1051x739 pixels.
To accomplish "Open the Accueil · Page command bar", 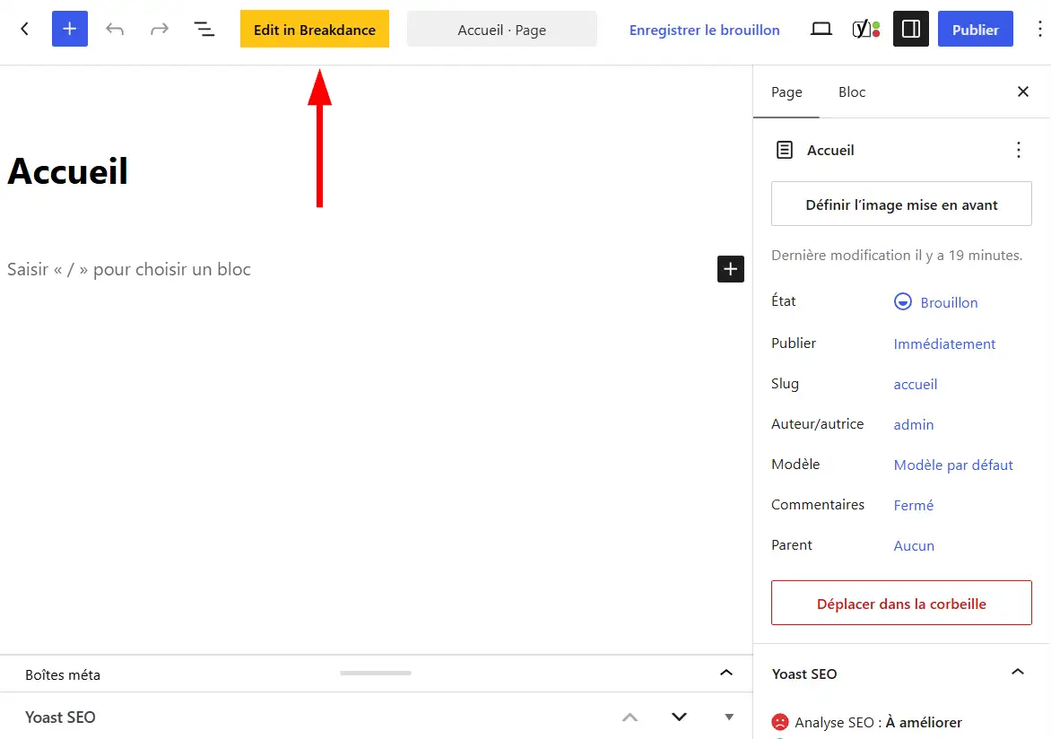I will [x=502, y=30].
